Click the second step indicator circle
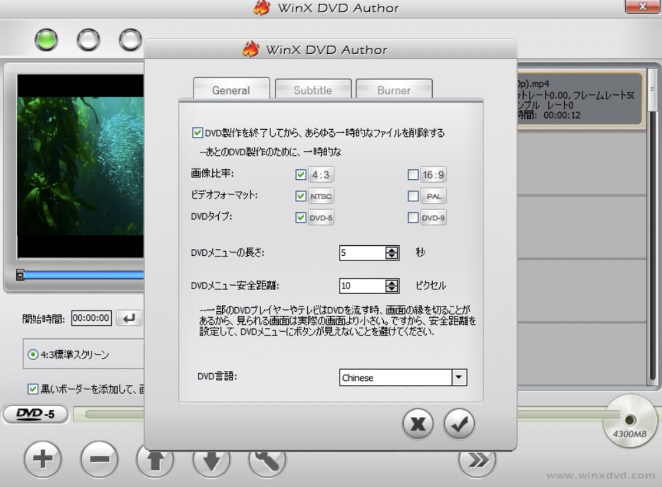Viewport: 662px width, 487px height. pyautogui.click(x=88, y=40)
